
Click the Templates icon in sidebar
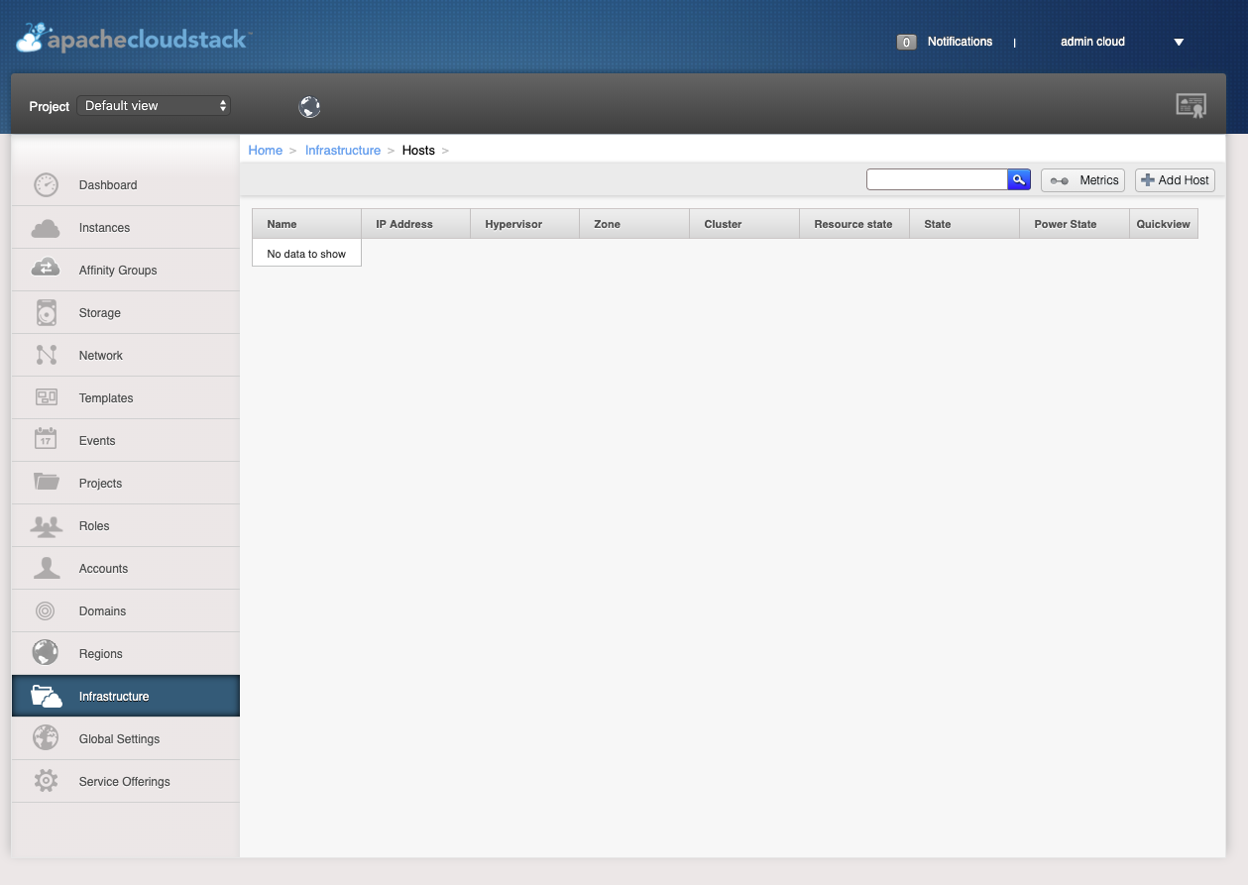coord(46,398)
